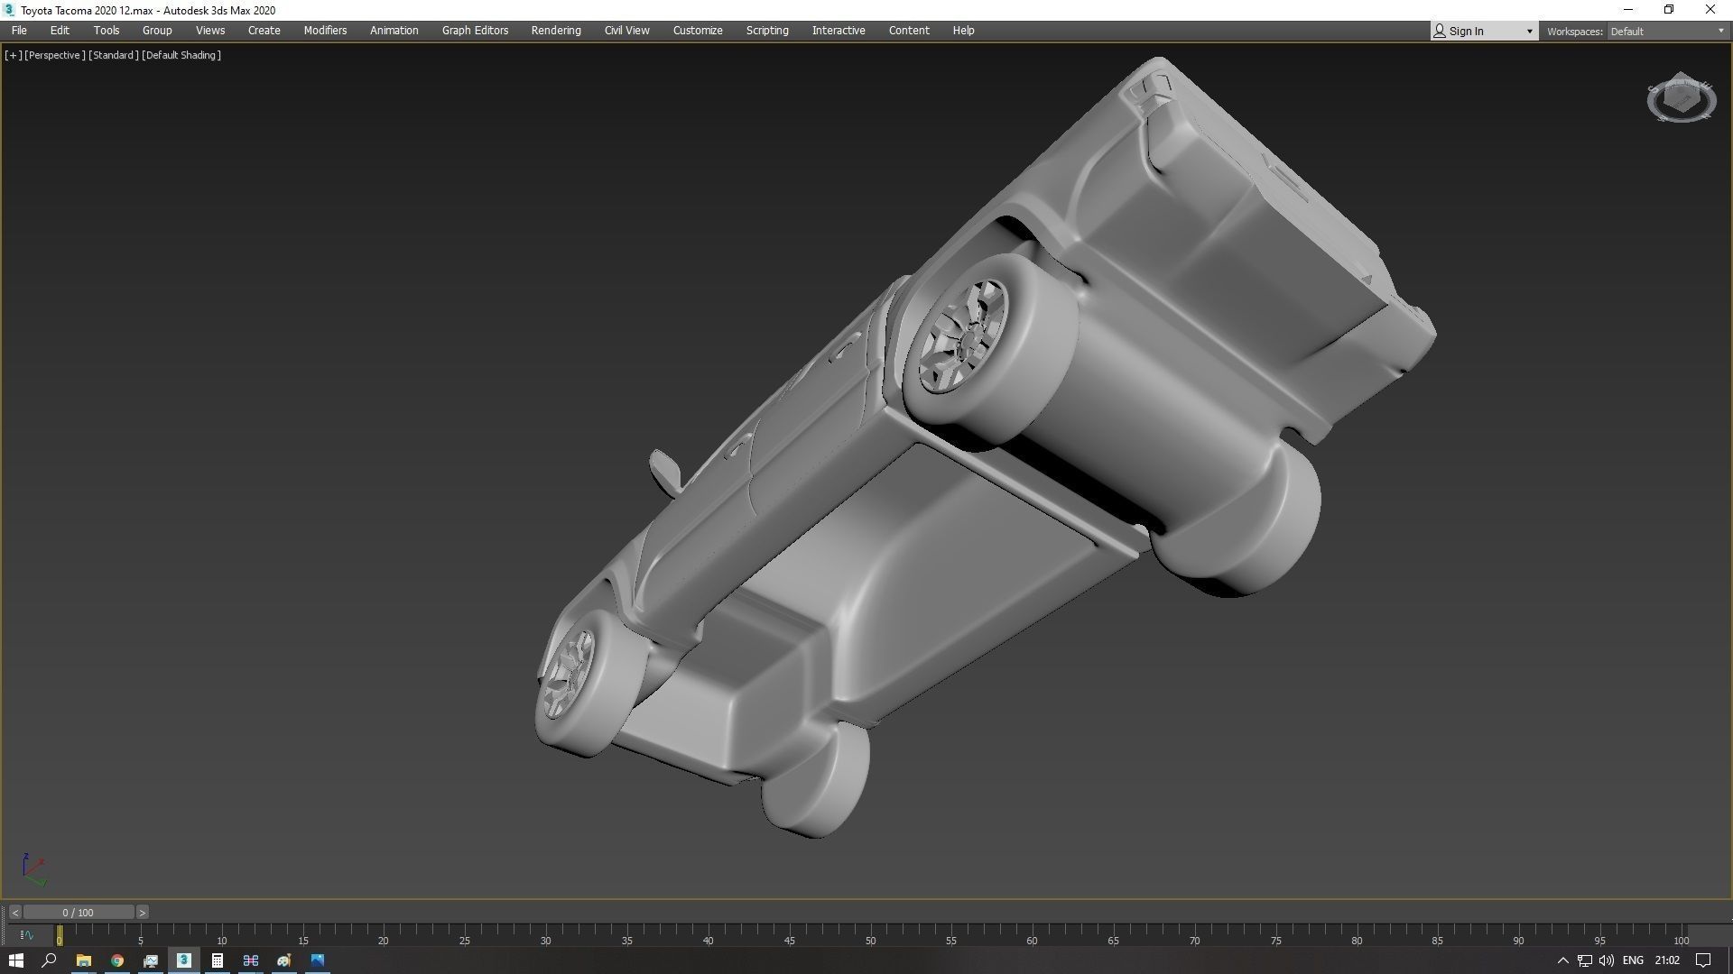The height and width of the screenshot is (974, 1733).
Task: Open the [Standard] viewport quality menu
Action: click(114, 55)
